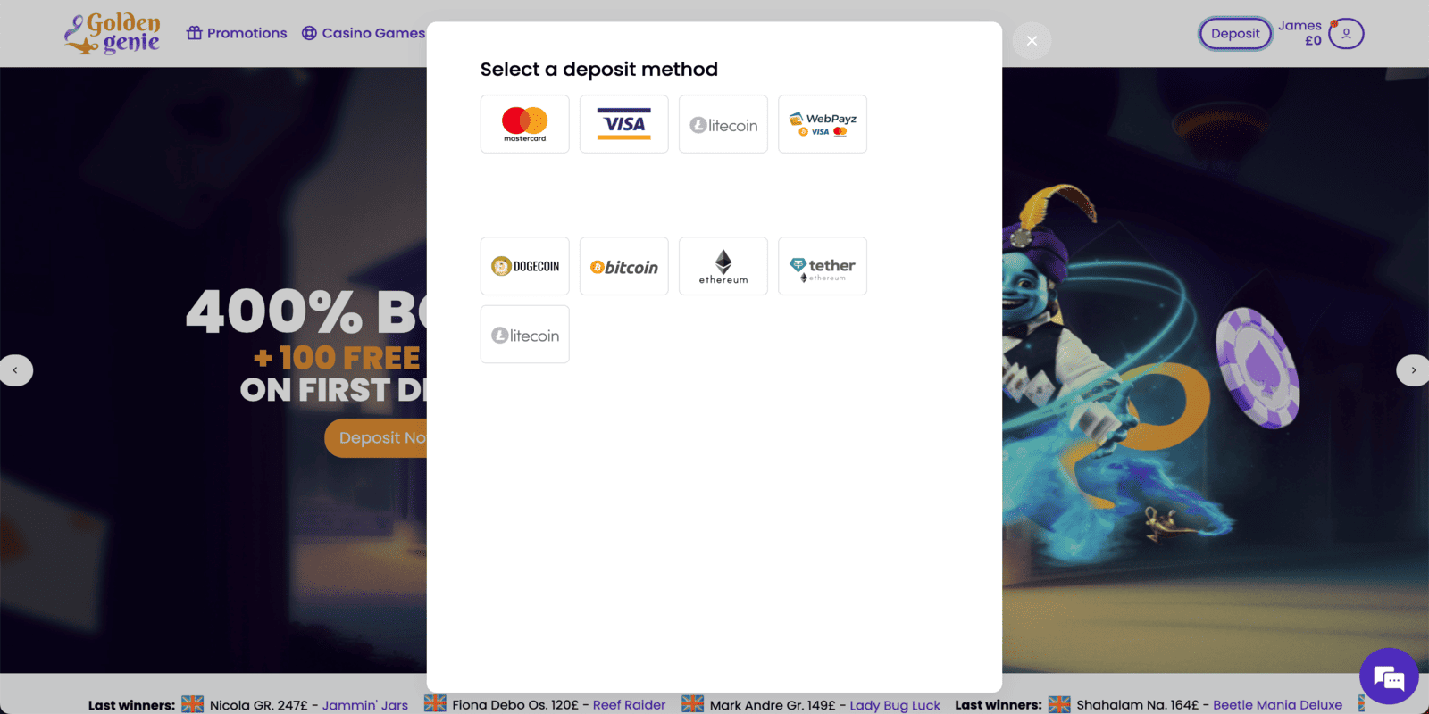
Task: Advance to next banner slide
Action: (1413, 370)
